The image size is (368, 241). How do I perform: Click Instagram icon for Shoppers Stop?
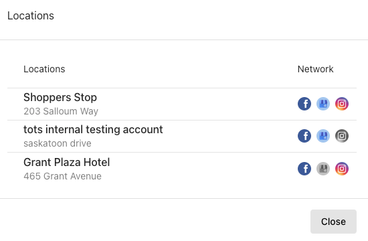point(342,104)
